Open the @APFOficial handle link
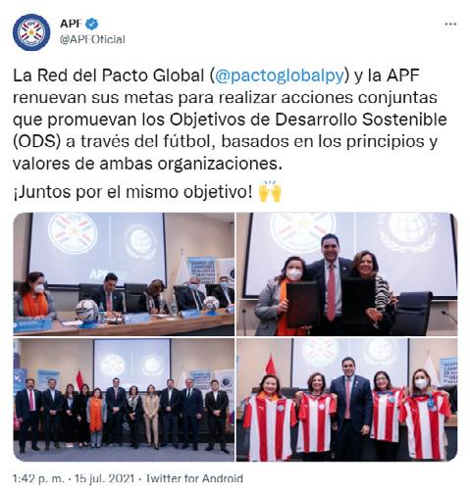This screenshot has width=470, height=494. (92, 39)
